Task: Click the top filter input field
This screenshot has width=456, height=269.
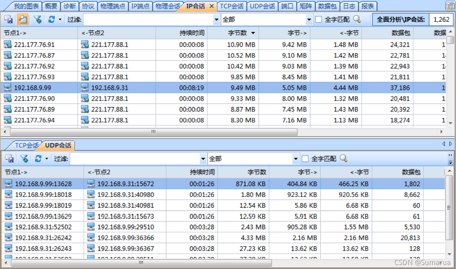Action: coord(148,19)
